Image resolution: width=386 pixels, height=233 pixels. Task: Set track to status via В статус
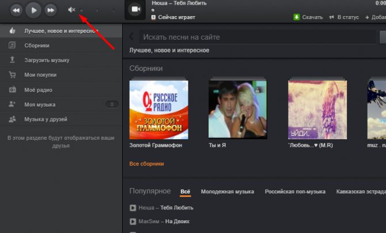click(x=348, y=17)
